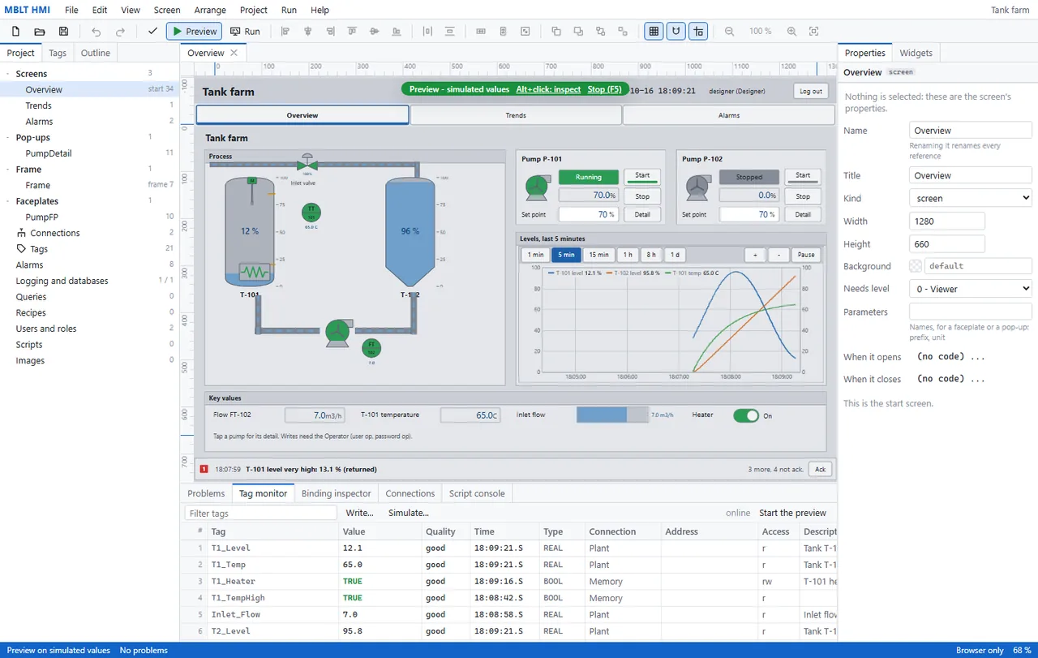Click the undo arrow in the toolbar
Viewport: 1038px width, 658px height.
97,32
